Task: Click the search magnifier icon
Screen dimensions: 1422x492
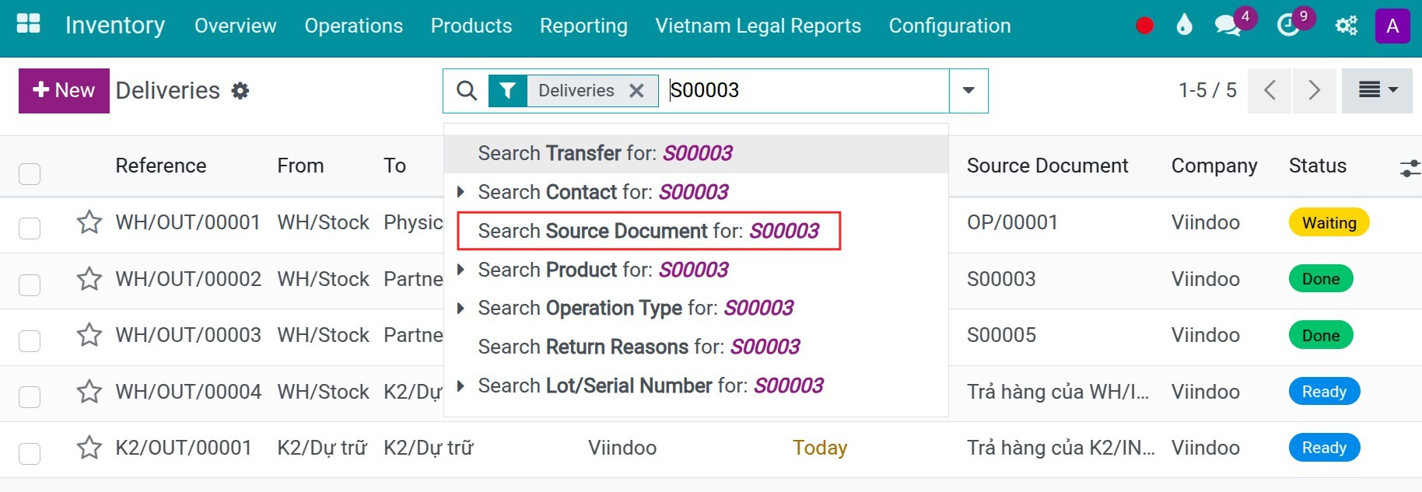Action: tap(467, 90)
